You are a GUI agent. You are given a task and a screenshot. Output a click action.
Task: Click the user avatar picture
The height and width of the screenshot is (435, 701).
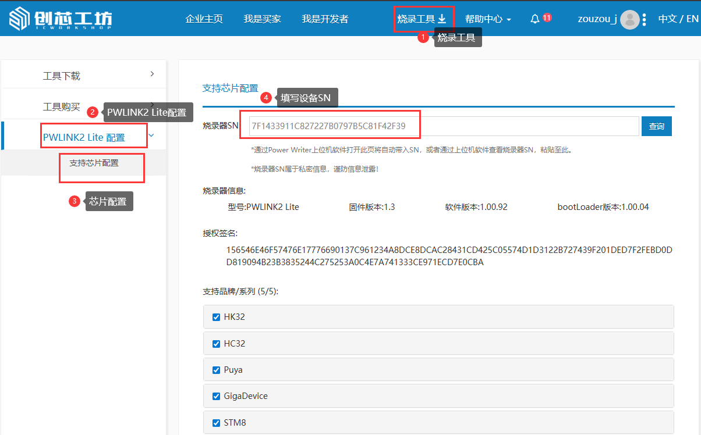click(x=629, y=19)
